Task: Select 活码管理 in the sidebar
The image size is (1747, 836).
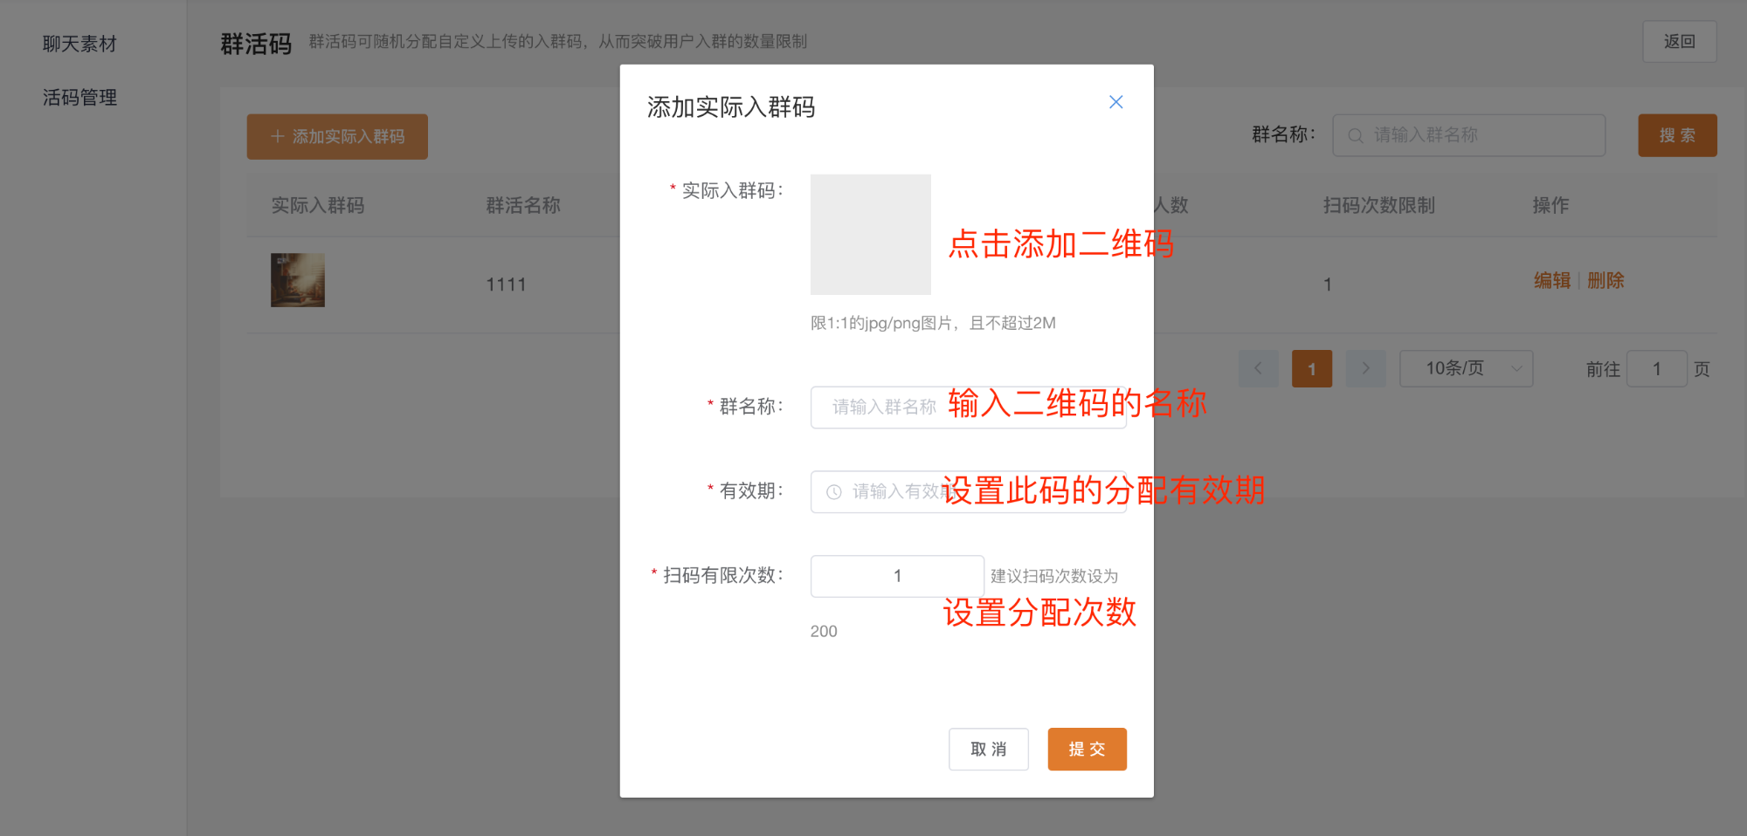Action: click(79, 98)
